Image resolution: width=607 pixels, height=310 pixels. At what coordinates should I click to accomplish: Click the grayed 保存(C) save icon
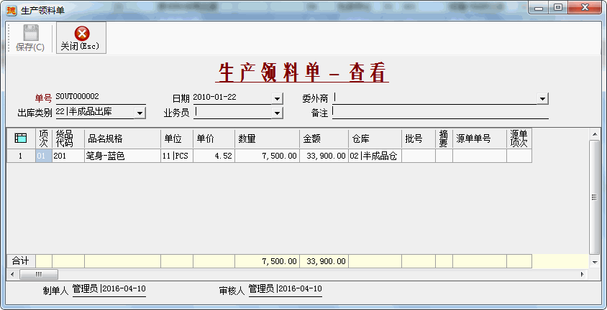[x=31, y=33]
